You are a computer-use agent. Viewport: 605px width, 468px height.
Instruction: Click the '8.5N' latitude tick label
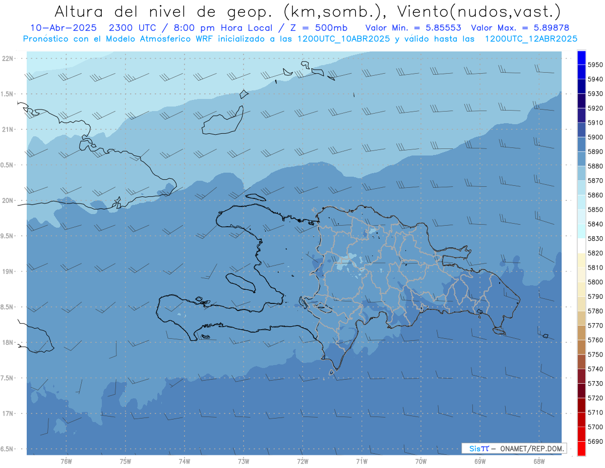[x=7, y=307]
